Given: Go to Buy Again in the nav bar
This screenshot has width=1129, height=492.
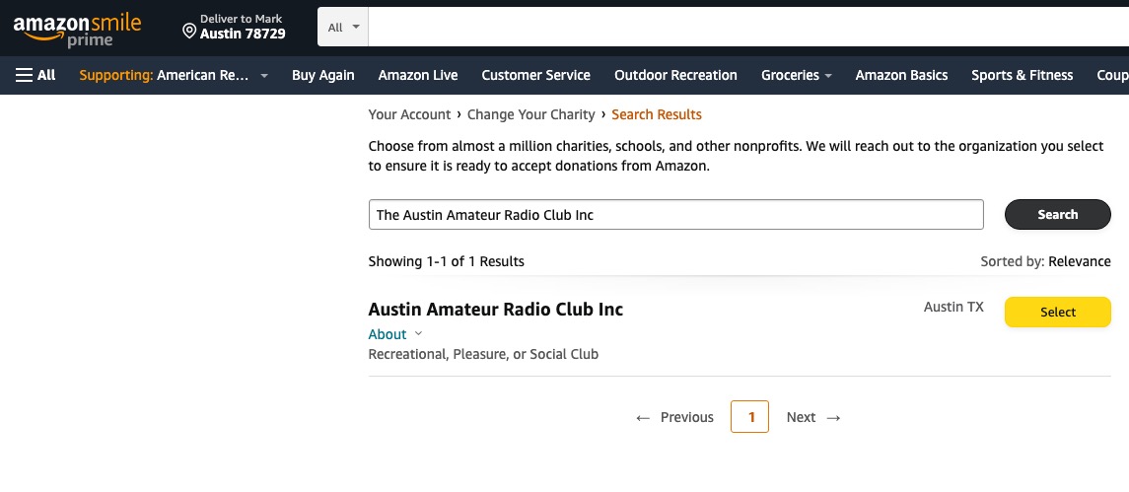Looking at the screenshot, I should click(322, 75).
